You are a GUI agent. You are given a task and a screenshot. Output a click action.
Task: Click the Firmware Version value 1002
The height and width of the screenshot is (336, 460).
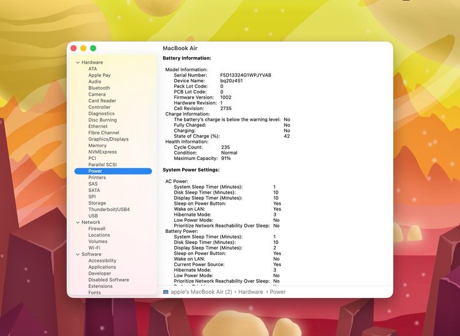[x=226, y=97]
